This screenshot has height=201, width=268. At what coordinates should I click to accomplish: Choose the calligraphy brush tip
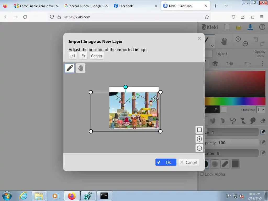(x=225, y=164)
